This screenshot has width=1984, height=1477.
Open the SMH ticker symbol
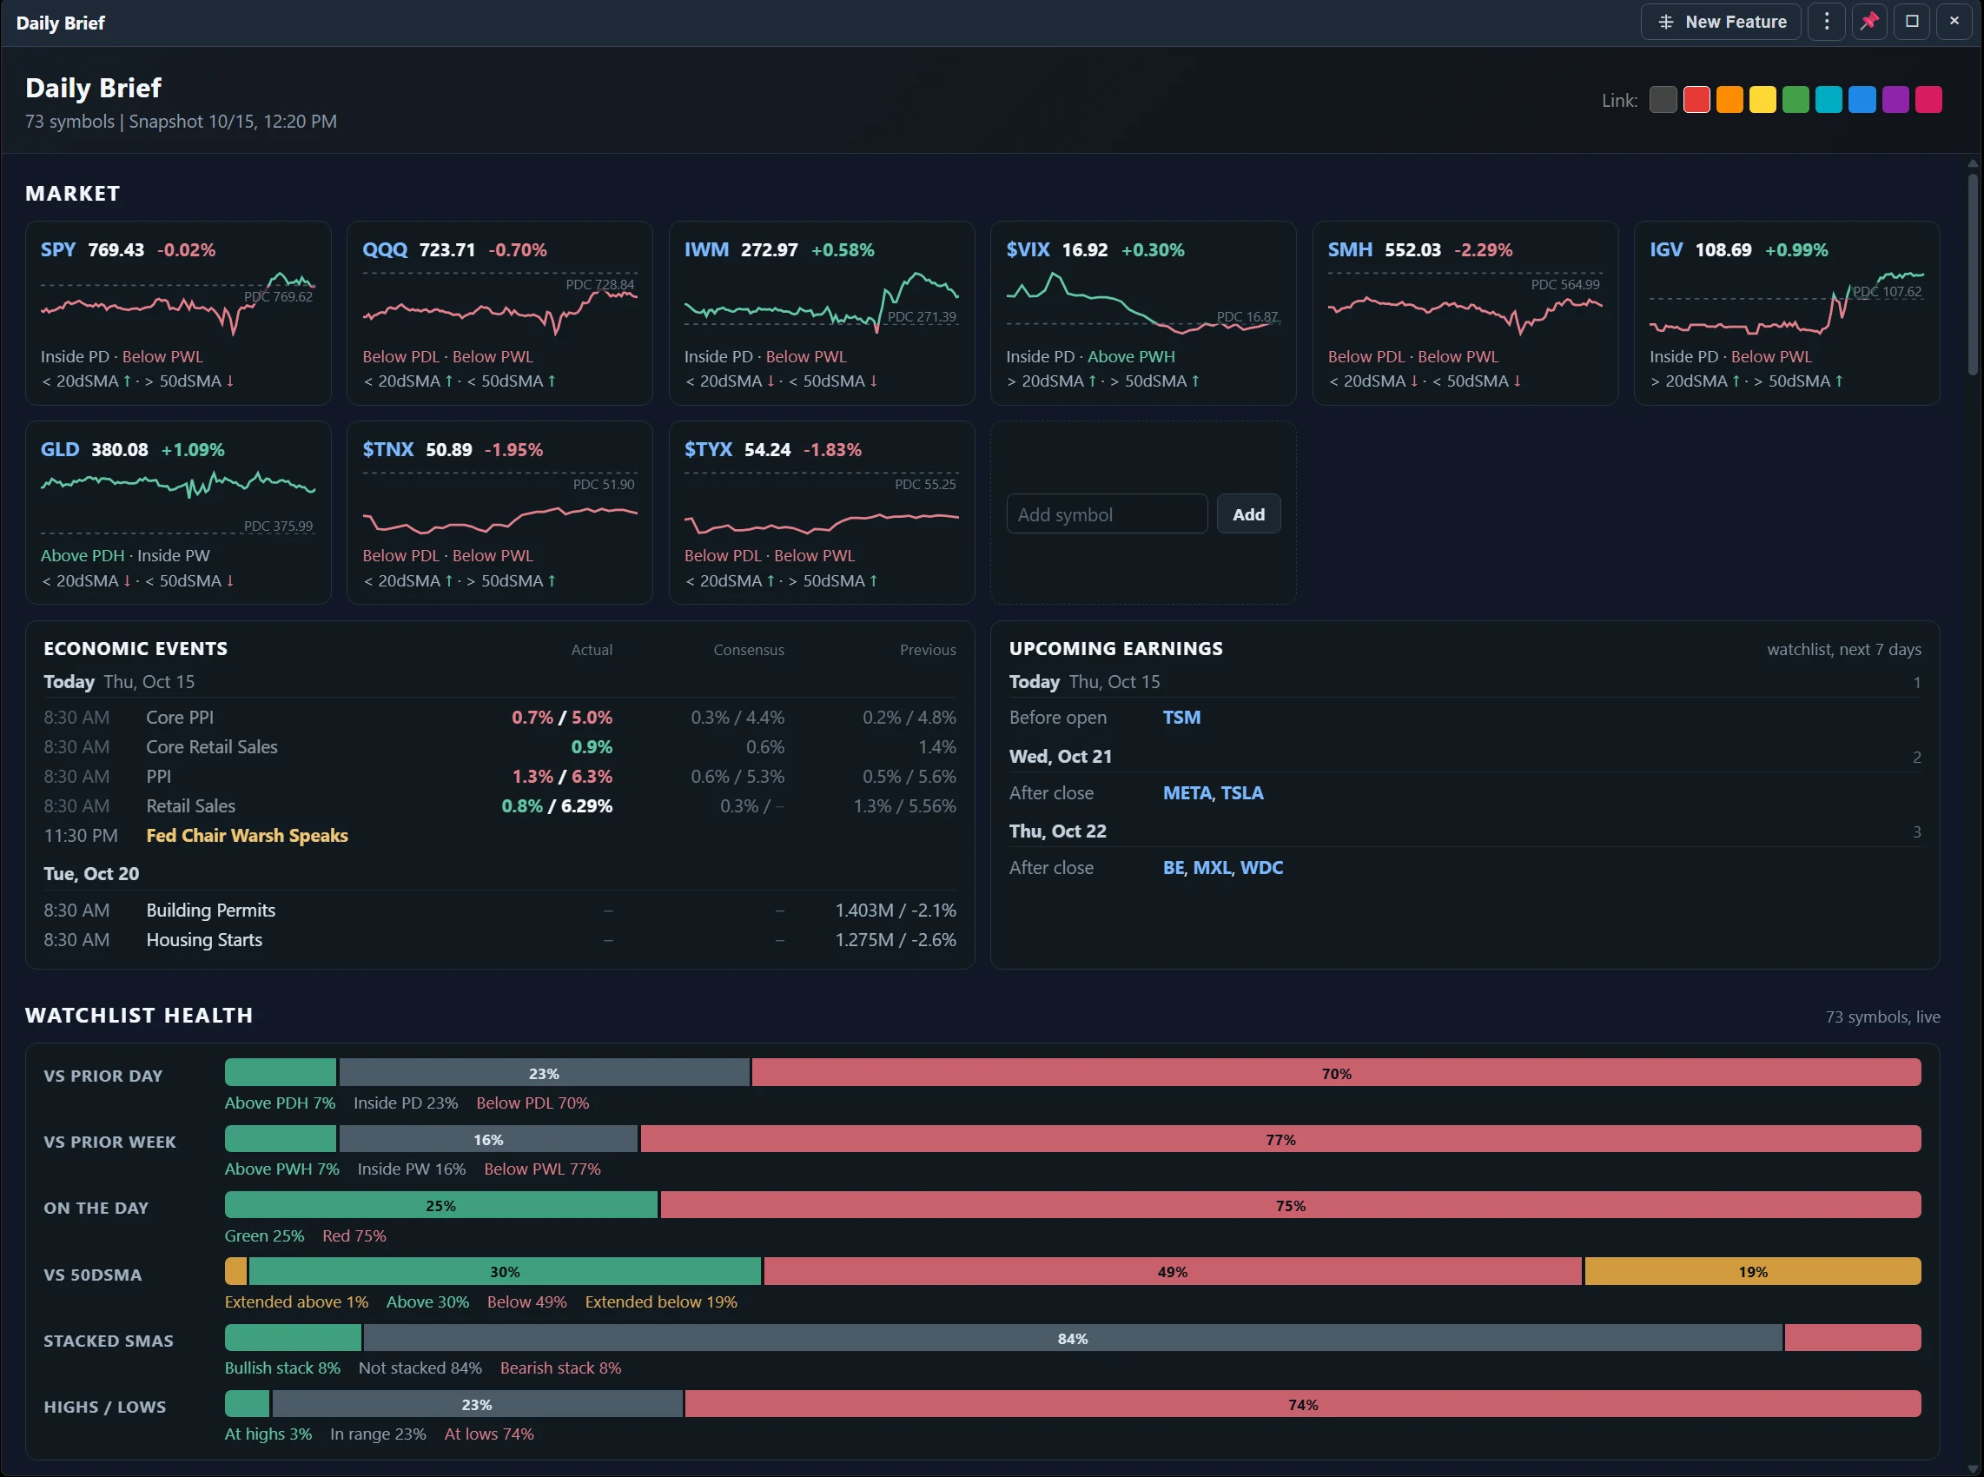[1350, 249]
